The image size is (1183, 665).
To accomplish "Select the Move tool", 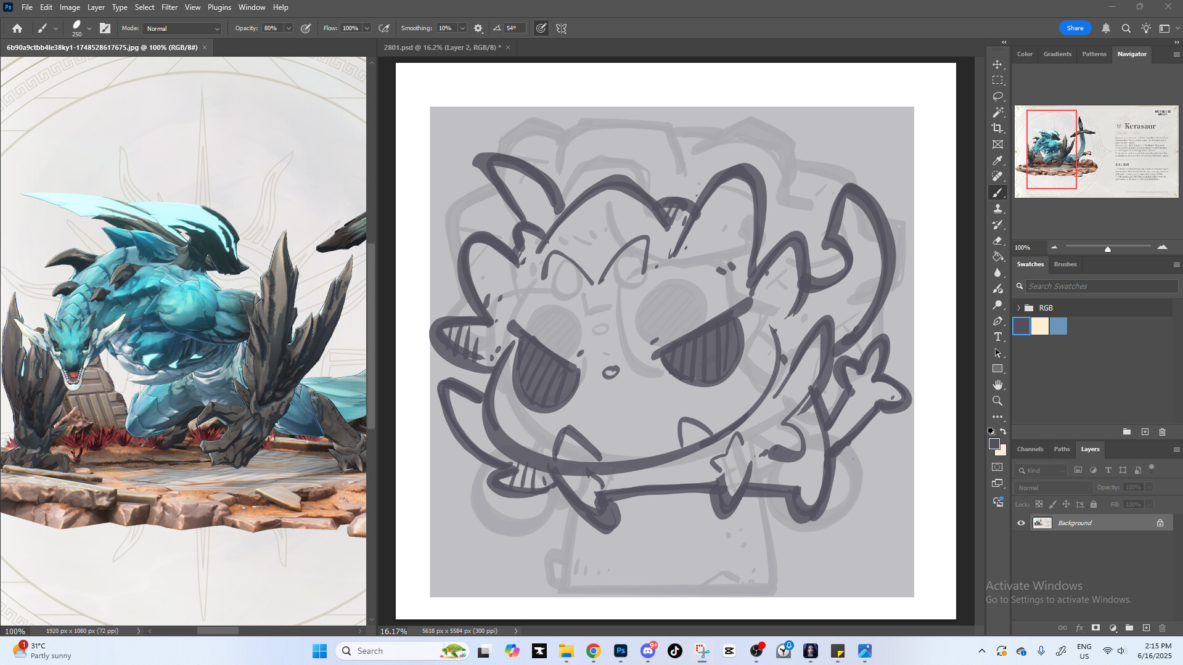I will 997,65.
